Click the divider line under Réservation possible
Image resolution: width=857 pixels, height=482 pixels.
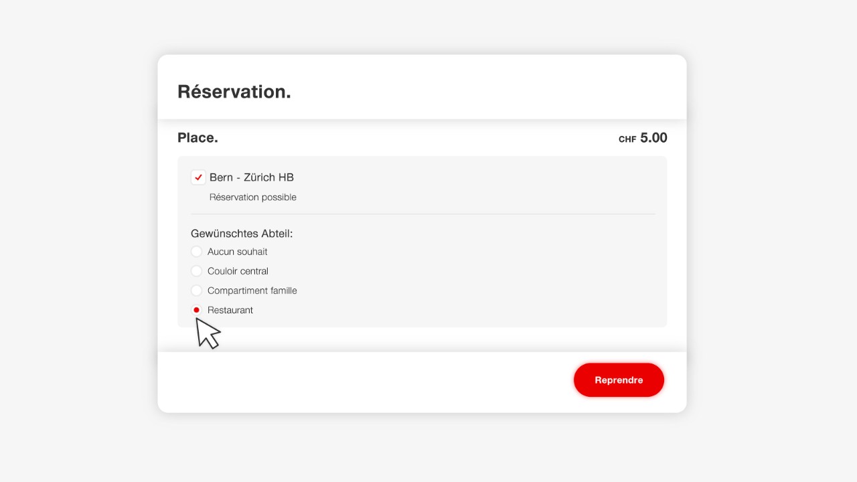point(422,214)
